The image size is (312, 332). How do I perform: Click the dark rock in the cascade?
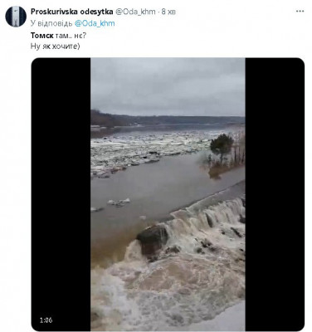[153, 240]
